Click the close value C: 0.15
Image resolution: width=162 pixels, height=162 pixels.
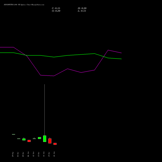point(56,8)
